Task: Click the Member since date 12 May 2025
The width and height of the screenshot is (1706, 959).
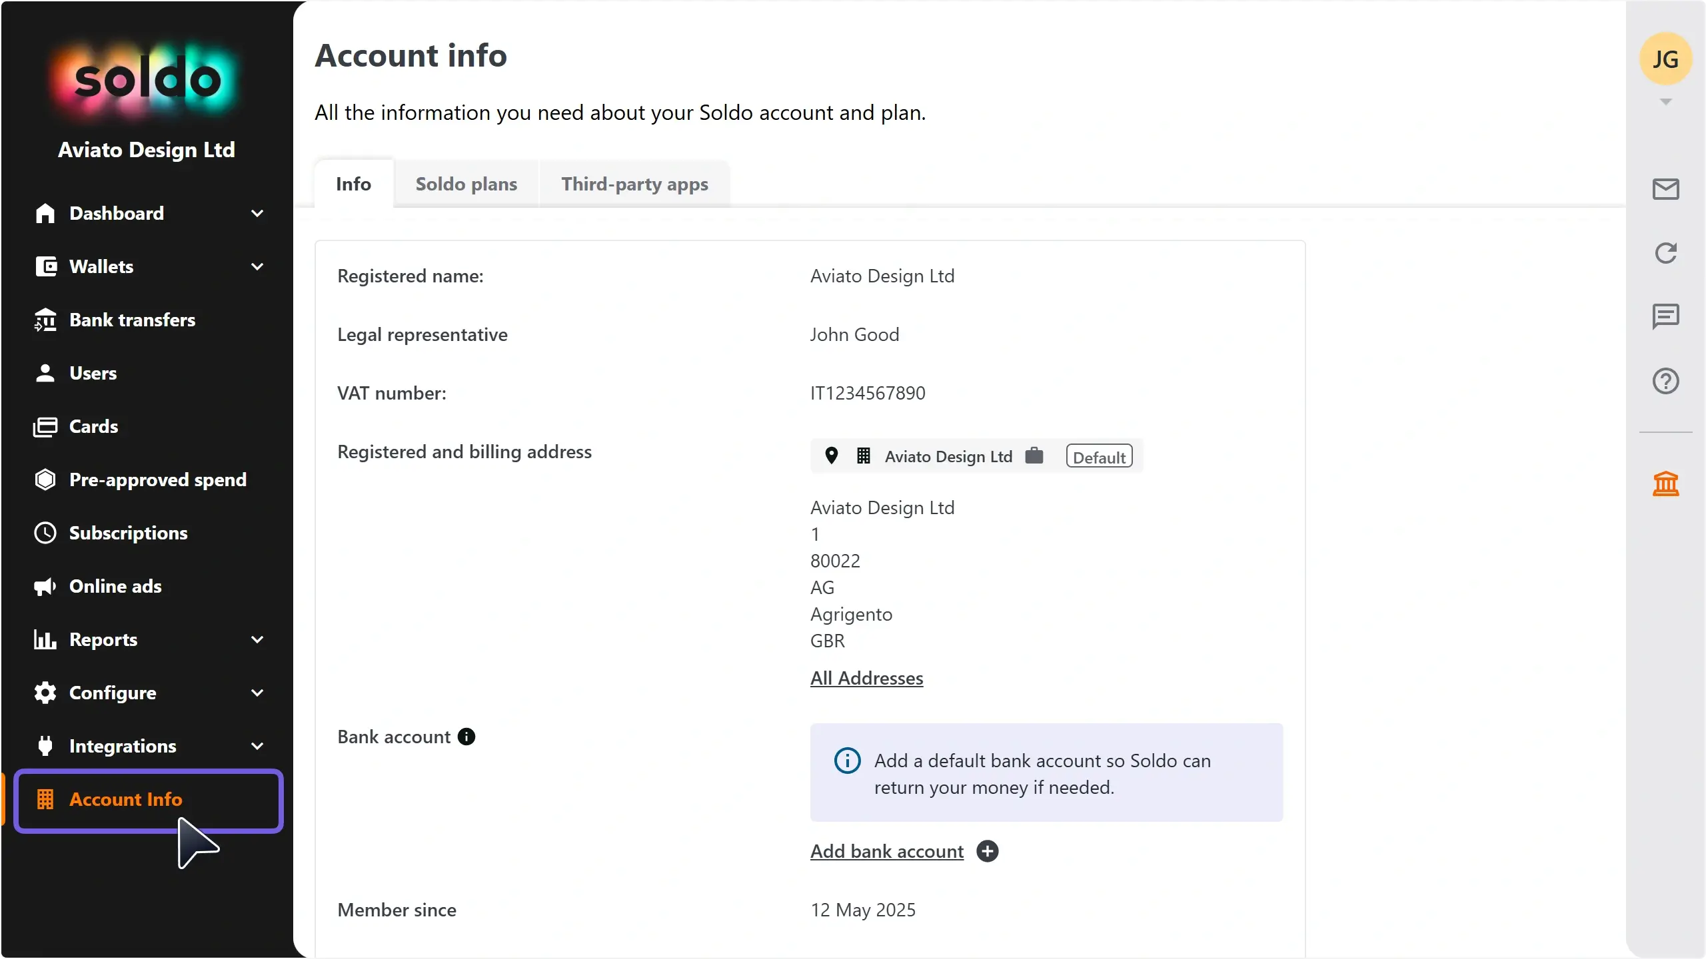Action: pos(863,910)
